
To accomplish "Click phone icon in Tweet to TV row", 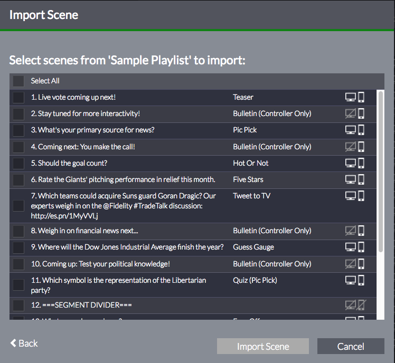I will coord(361,196).
